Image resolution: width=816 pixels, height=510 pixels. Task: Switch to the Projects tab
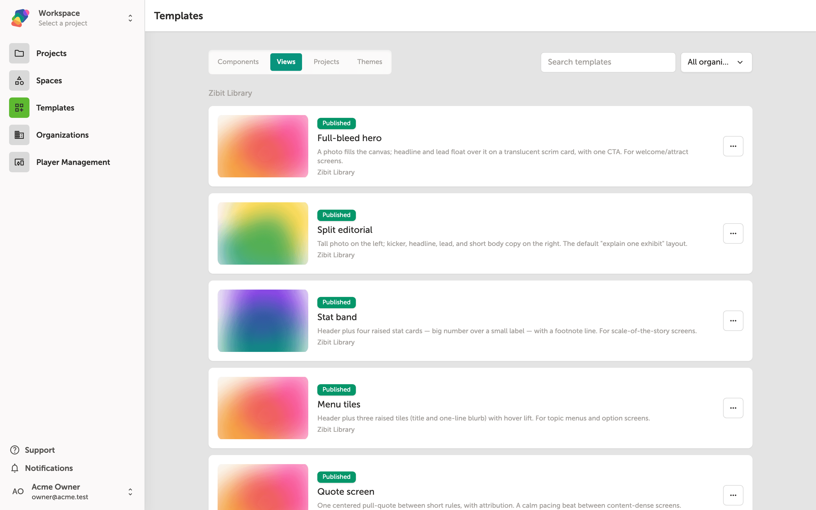326,62
